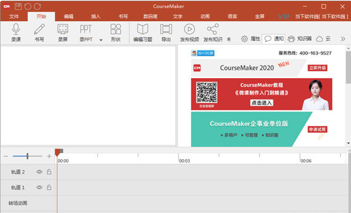Open the 录PPT dropdown arrow
The height and width of the screenshot is (213, 351).
coord(101,40)
